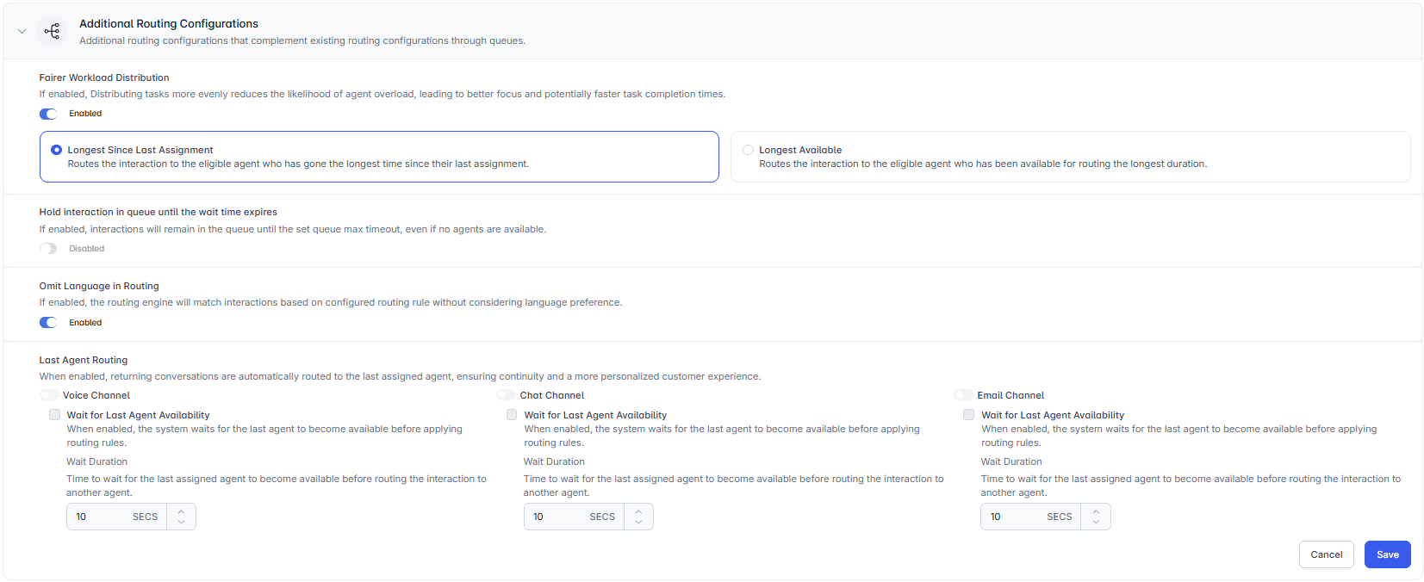The image size is (1424, 582).
Task: Click the routing configuration tree icon
Action: tap(53, 31)
